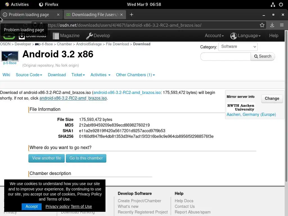Click the p-tl-8soe avatar thumbnail
Viewport: 288px width, 216px height.
10,56
